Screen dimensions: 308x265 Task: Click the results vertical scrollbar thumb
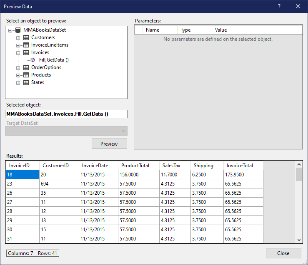click(x=299, y=174)
